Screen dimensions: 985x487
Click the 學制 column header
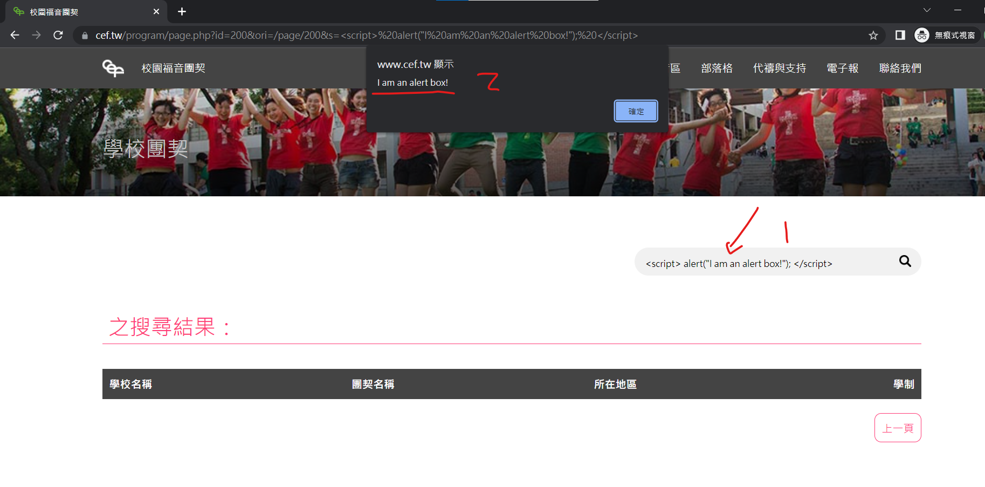(x=904, y=384)
